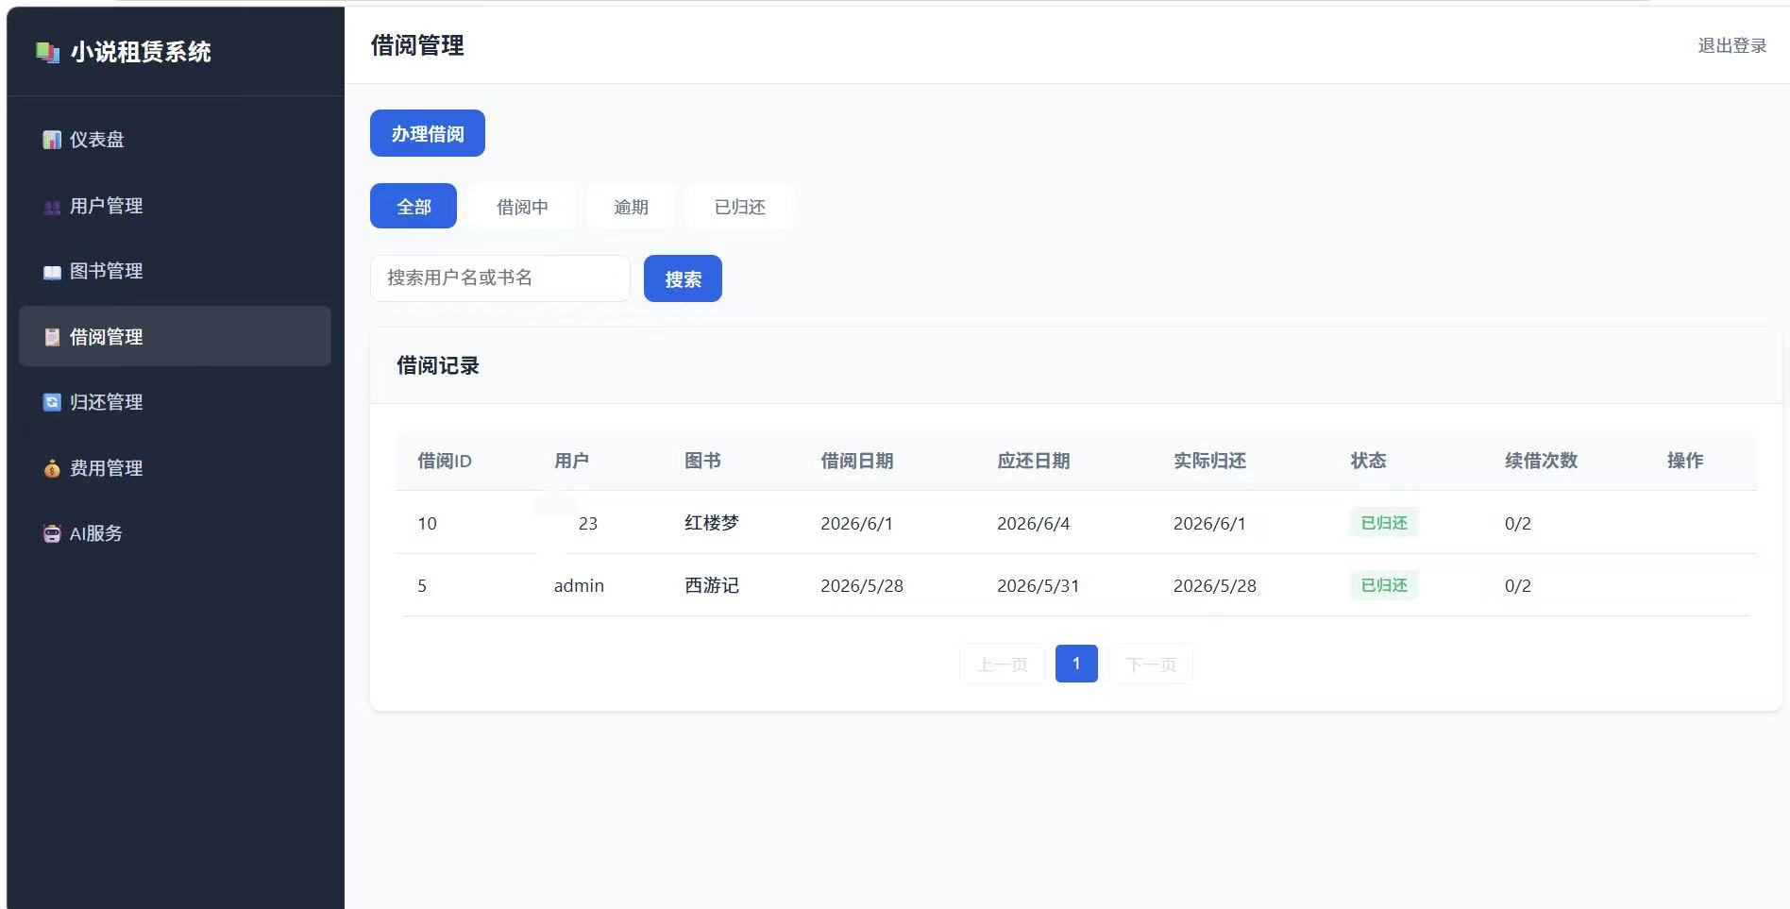This screenshot has height=909, width=1790.
Task: Click the 实际归还 column header
Action: point(1210,461)
